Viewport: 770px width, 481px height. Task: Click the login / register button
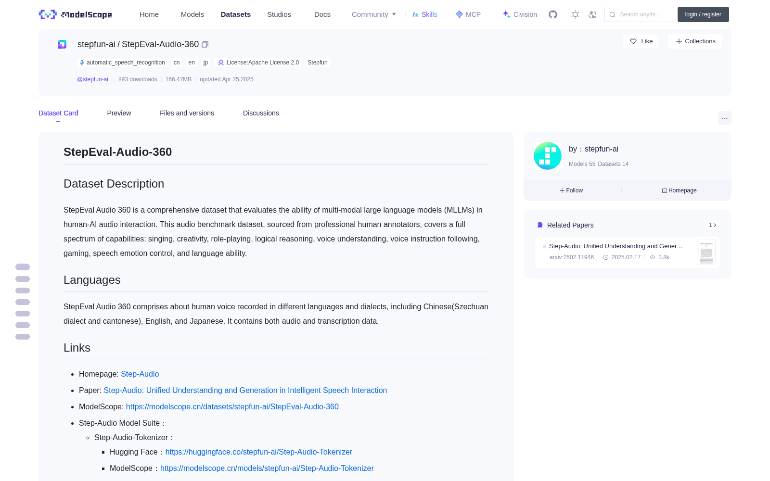[703, 14]
